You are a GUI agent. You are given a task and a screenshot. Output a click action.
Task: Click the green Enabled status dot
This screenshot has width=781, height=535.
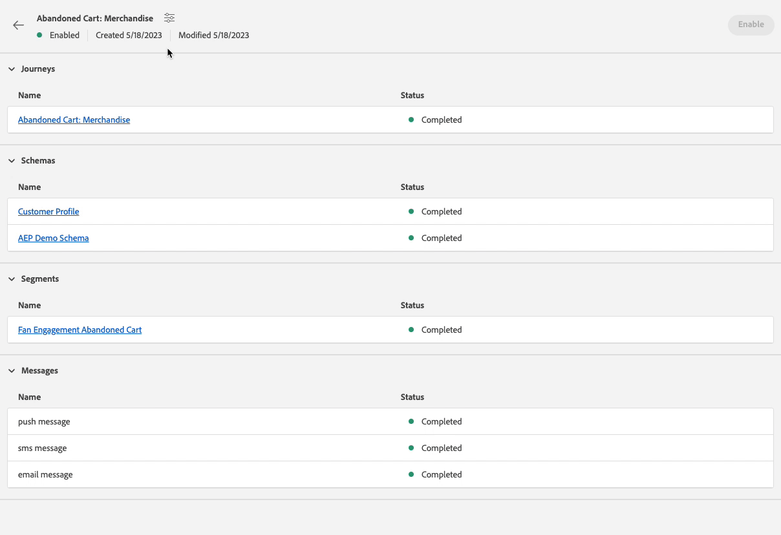tap(39, 35)
